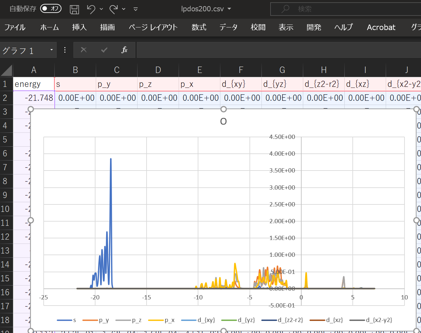The image size is (421, 333).
Task: Click the p_y legend entry
Action: pos(96,320)
